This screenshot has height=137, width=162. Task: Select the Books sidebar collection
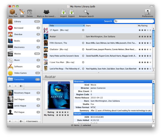point(24,41)
